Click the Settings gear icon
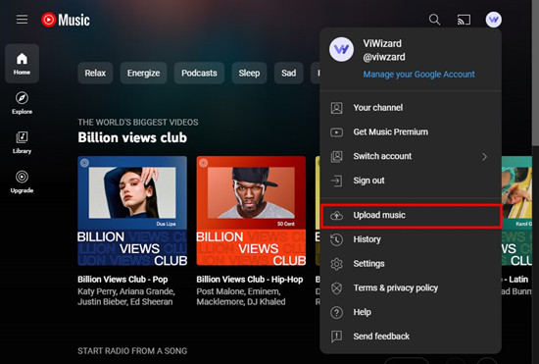This screenshot has width=539, height=364. tap(336, 264)
